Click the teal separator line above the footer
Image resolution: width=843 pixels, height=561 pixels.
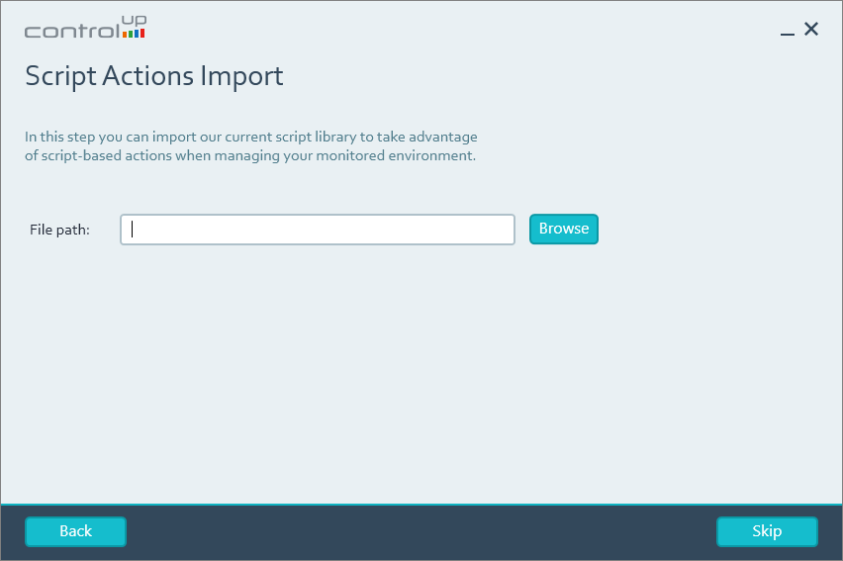coord(421,504)
